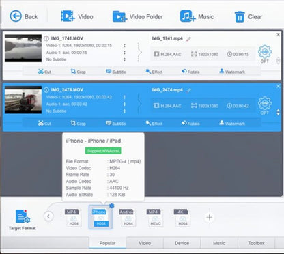Open the IMG_1741.MOV thumbnail preview
Image resolution: width=284 pixels, height=254 pixels.
click(x=23, y=48)
